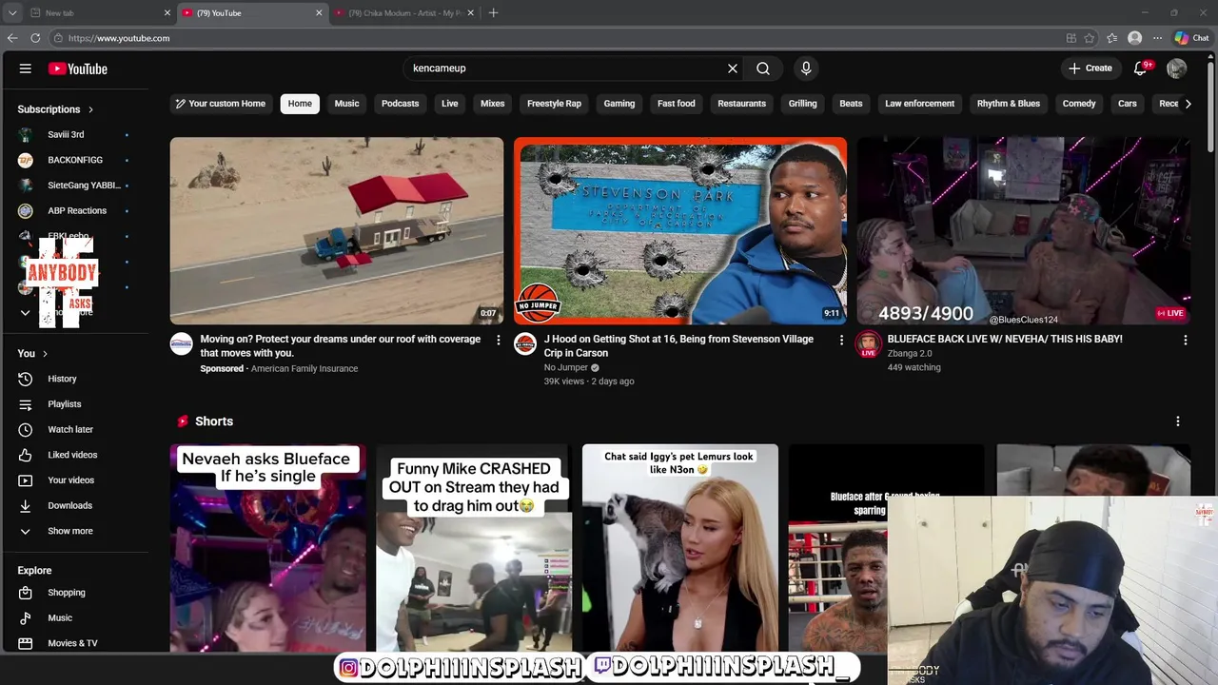Run the search with the magnifier button
The height and width of the screenshot is (685, 1218).
tap(763, 68)
